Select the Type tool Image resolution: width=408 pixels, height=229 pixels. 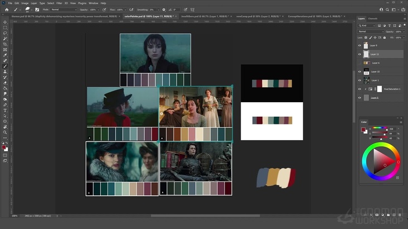tap(5, 111)
